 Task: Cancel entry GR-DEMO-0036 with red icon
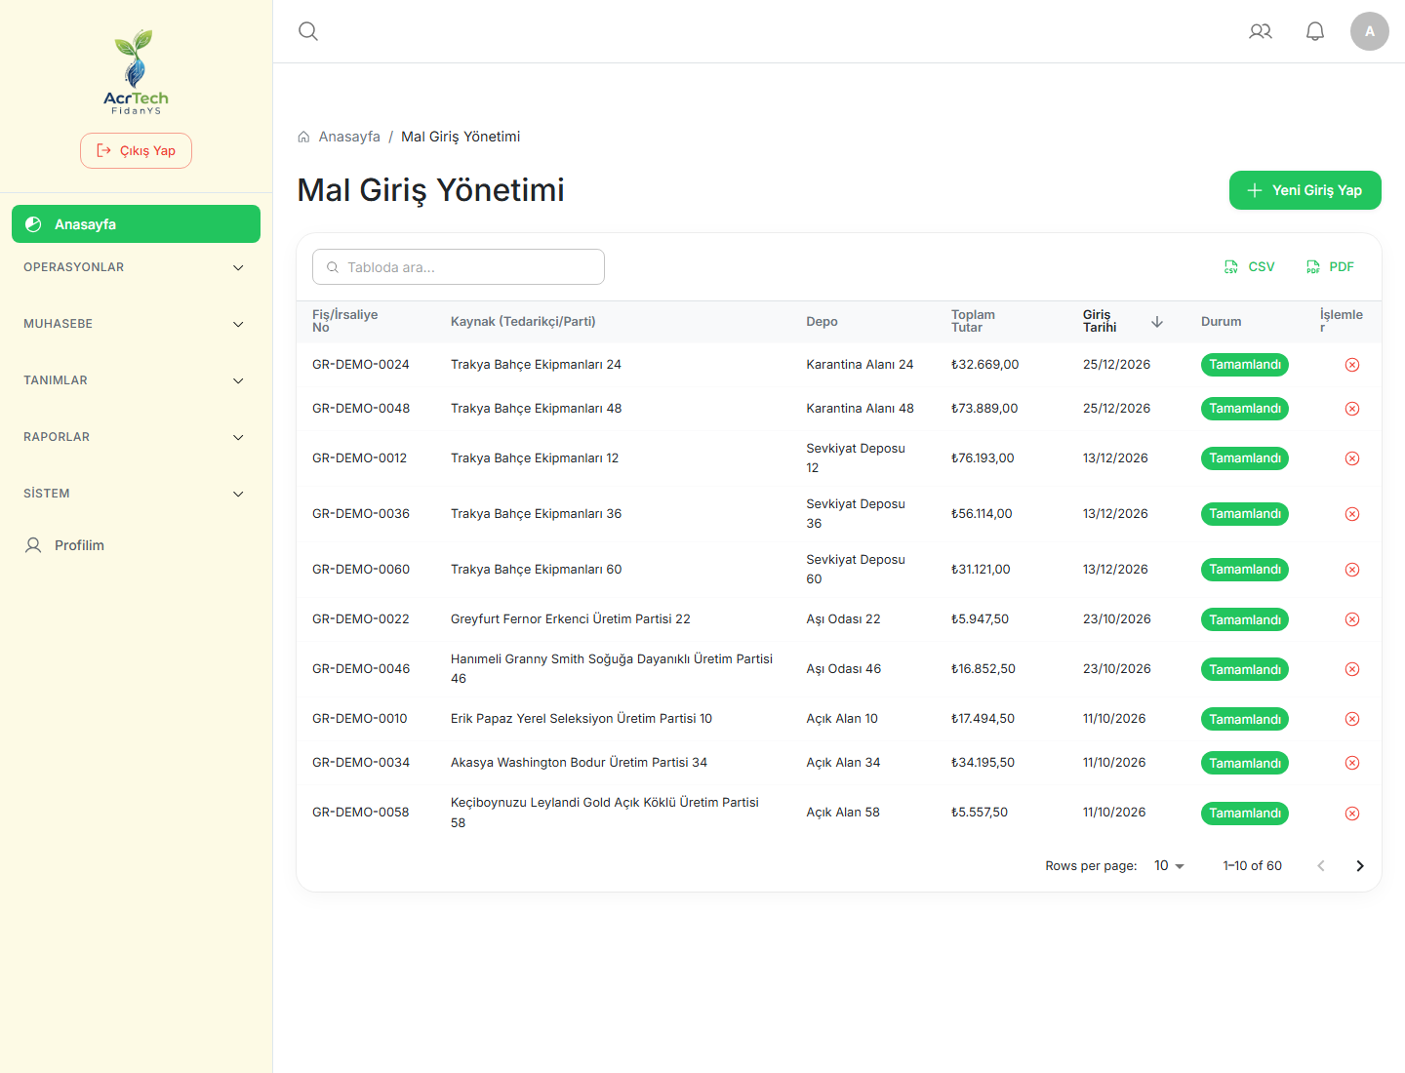coord(1352,514)
